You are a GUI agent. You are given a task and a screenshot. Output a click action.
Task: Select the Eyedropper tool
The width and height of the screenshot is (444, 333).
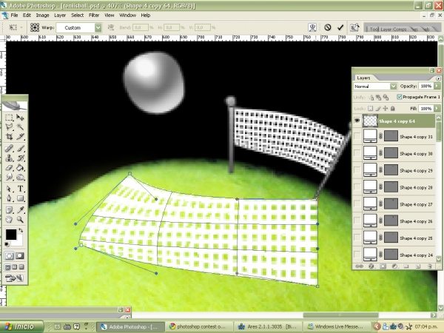(20, 210)
